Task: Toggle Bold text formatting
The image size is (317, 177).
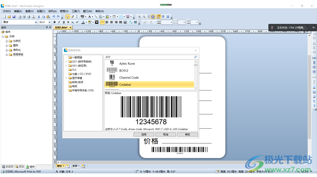Action: point(54,22)
